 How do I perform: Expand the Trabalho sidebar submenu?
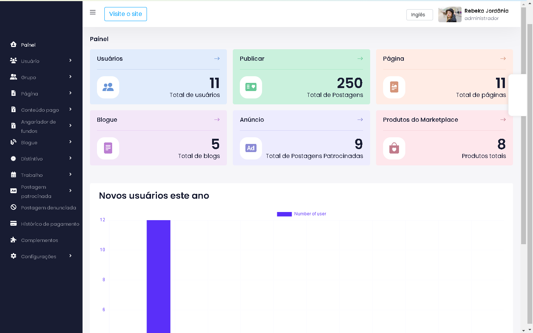point(70,175)
